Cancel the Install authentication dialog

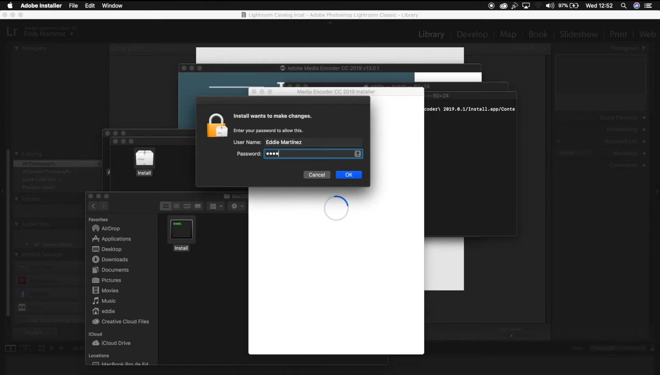(317, 175)
